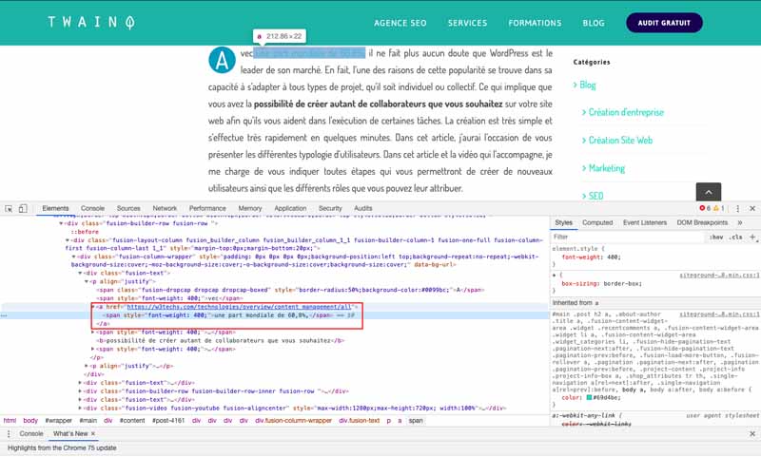This screenshot has width=761, height=457.
Task: Select the dropcap-boxed span line
Action: pyautogui.click(x=290, y=290)
